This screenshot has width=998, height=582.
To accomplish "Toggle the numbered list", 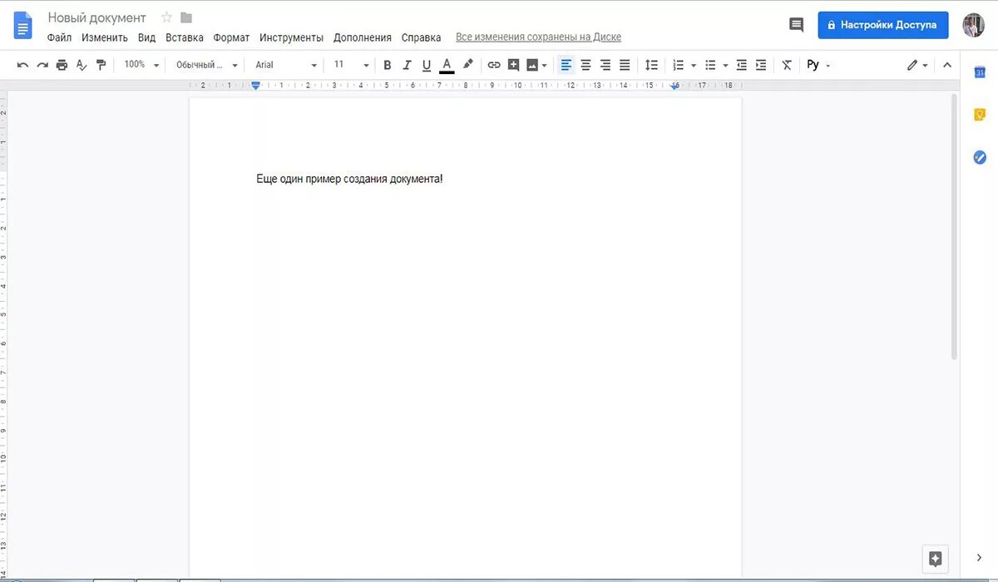I will tap(678, 65).
